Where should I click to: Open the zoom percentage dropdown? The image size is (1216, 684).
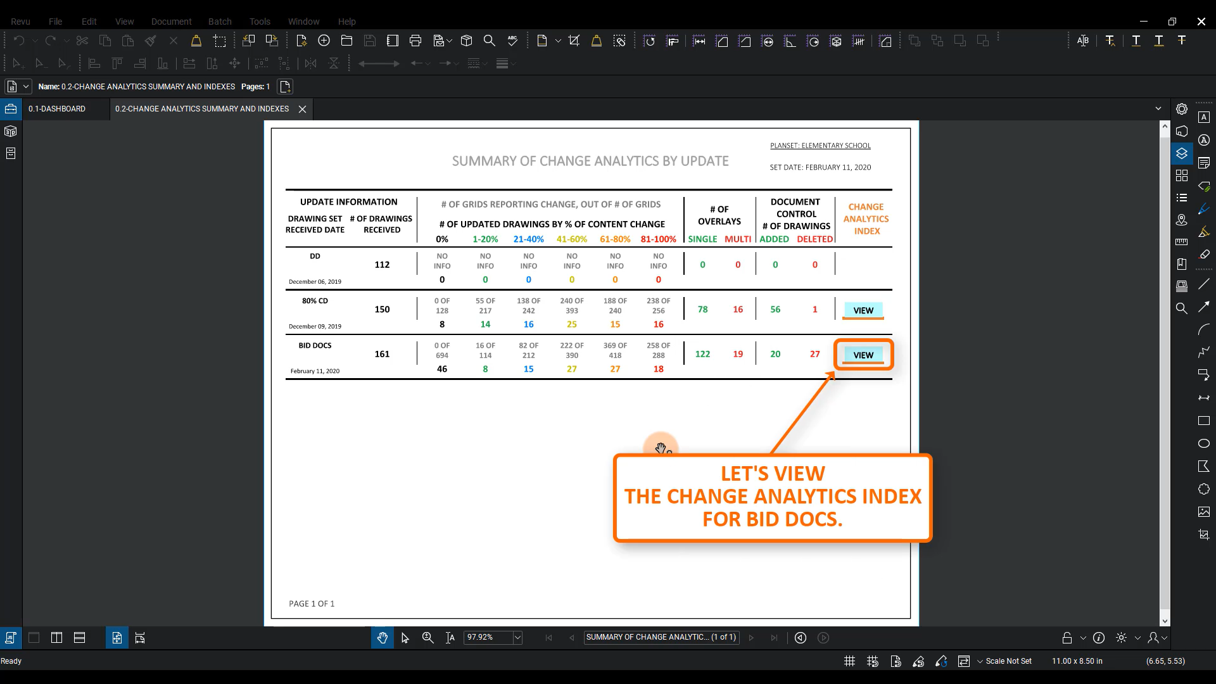(517, 638)
